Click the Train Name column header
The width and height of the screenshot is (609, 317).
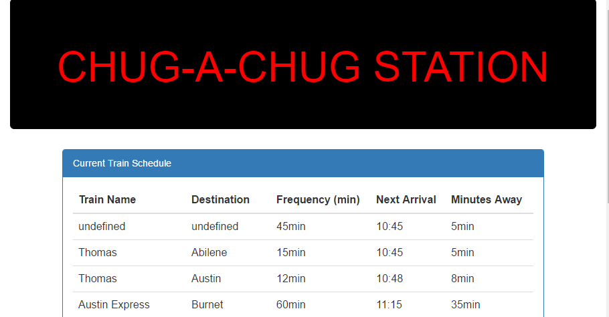tap(107, 199)
